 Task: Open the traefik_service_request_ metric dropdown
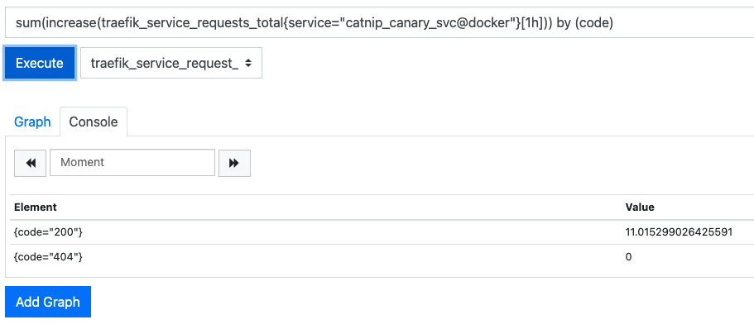pos(171,63)
